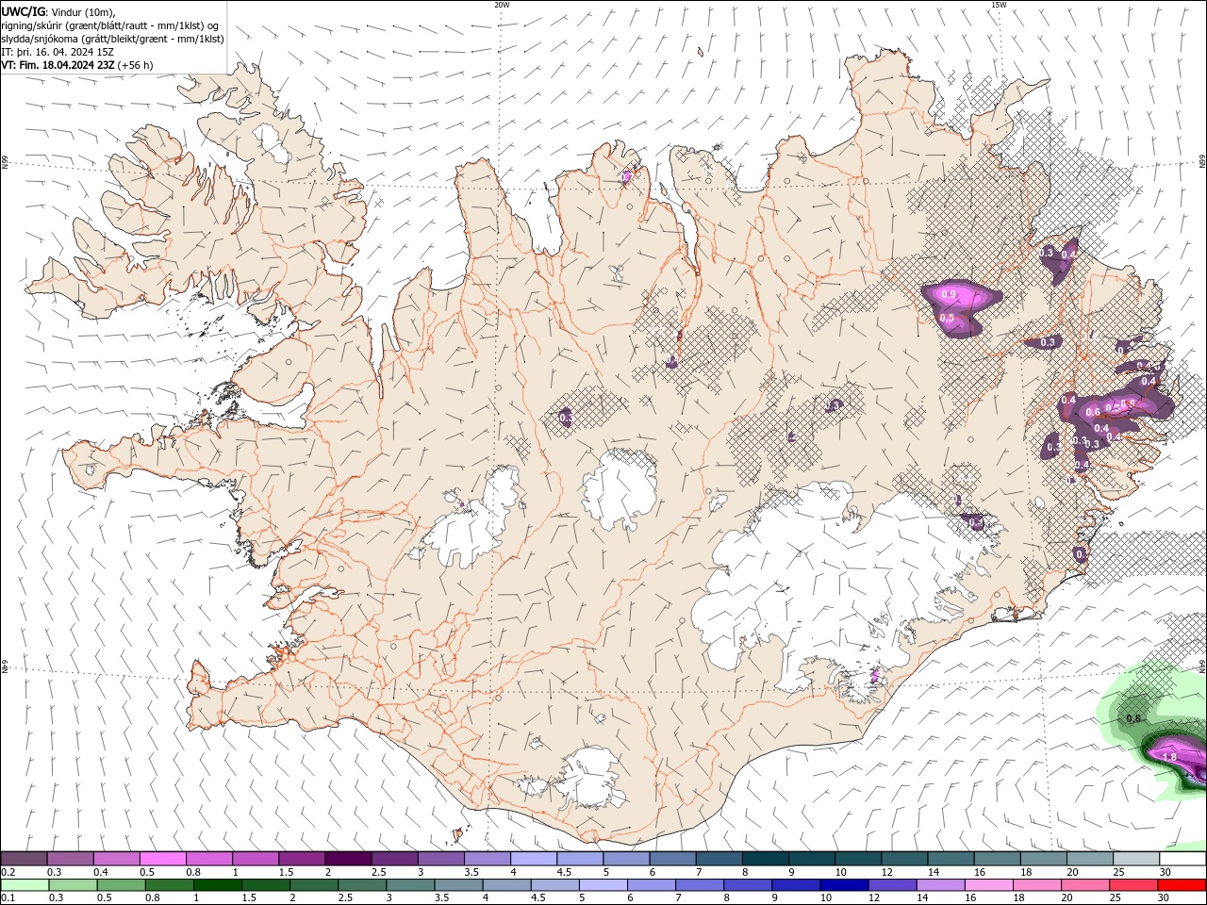1207x905 pixels.
Task: Click the 1.8 precipitation value on the map
Action: coord(1169,757)
